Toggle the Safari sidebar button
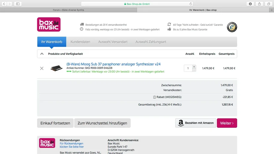274x154 pixels. tap(18, 4)
